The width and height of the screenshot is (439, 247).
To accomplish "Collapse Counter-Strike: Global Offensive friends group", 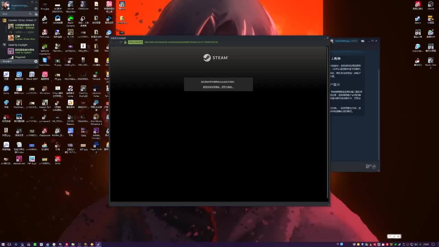I will click(x=4, y=20).
